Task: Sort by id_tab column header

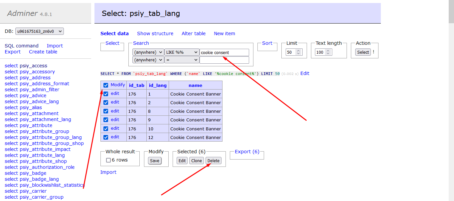Action: point(136,85)
